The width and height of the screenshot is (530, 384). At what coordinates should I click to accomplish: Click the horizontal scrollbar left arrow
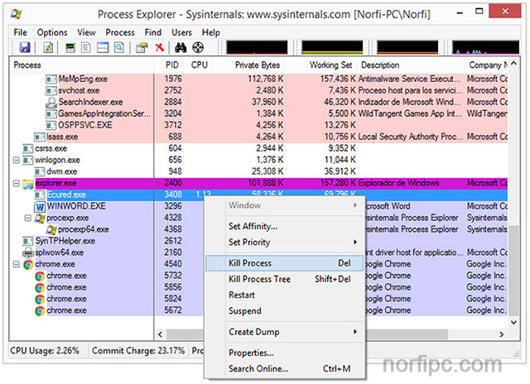point(160,334)
